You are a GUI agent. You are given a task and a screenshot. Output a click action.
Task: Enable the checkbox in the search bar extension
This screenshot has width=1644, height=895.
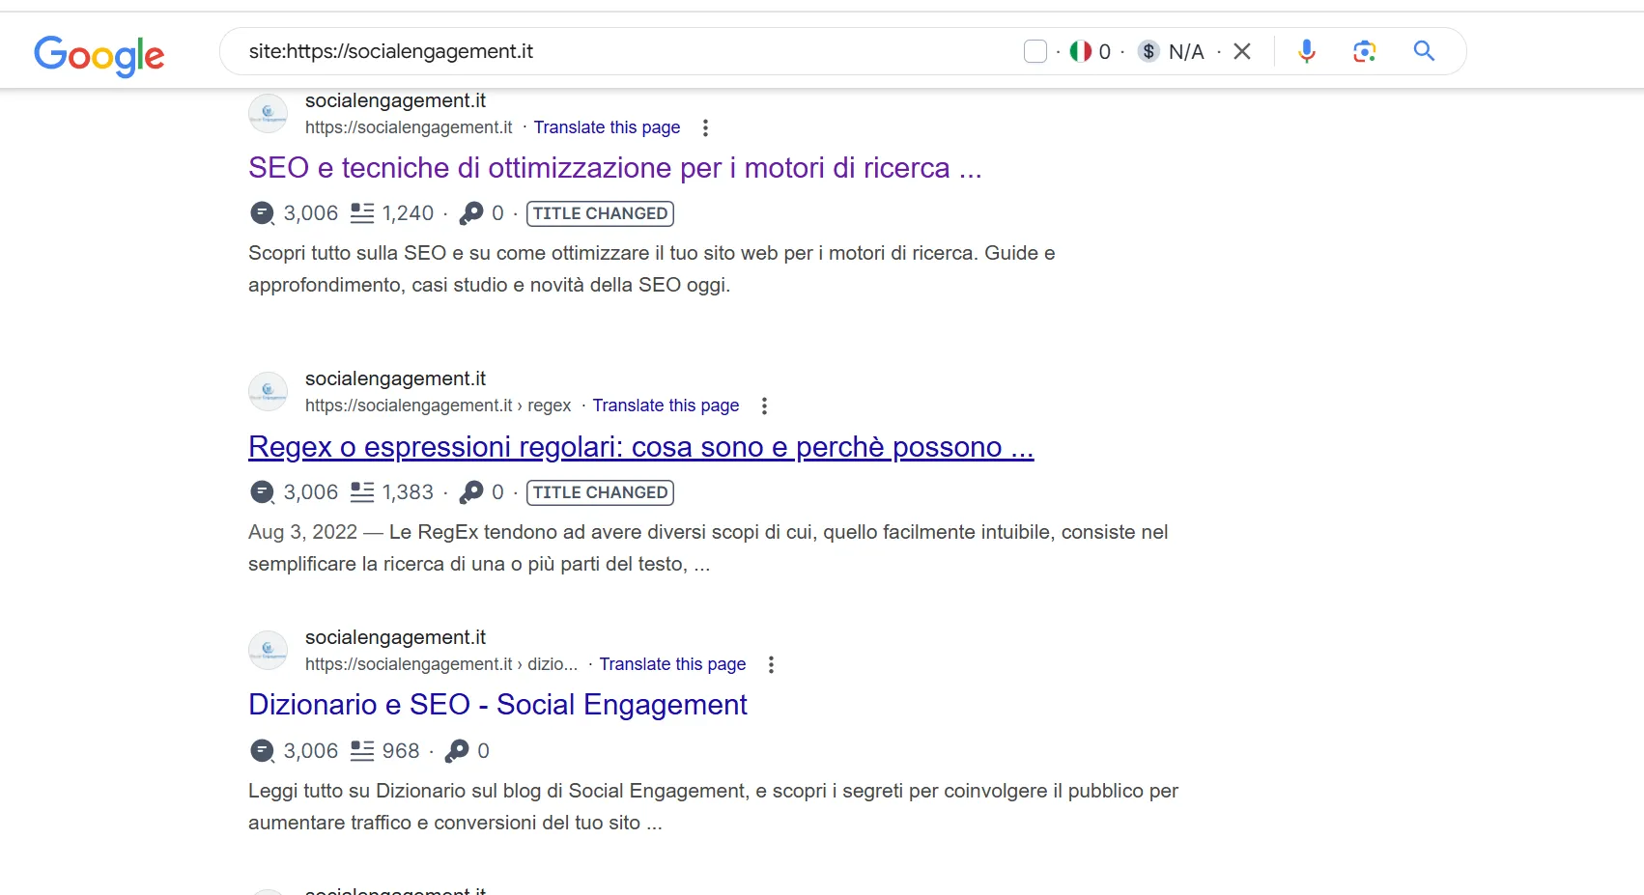[1035, 51]
